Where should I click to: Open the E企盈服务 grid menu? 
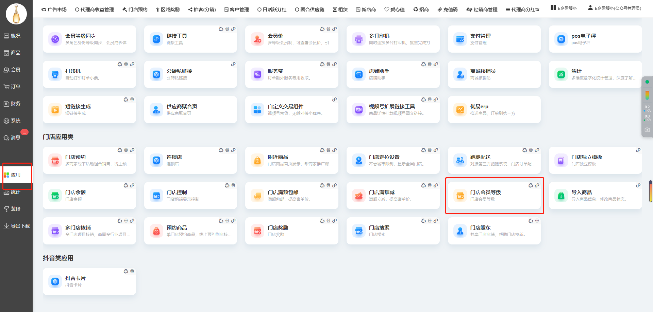click(564, 8)
